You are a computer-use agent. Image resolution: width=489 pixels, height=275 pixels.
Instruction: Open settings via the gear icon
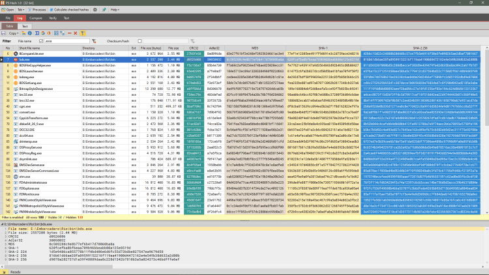tap(95, 10)
